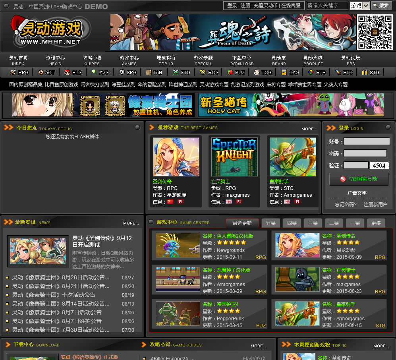Select the 二星 rating tab

[x=334, y=223]
